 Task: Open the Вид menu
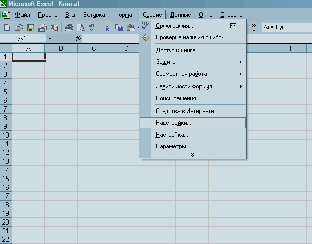pos(70,15)
